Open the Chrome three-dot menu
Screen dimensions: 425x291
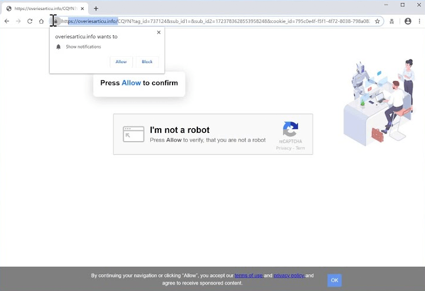coord(419,21)
